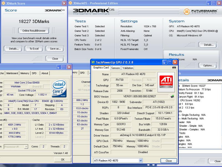Click the Socket 775 LGA package field
222x167 pixels.
pos(27,91)
